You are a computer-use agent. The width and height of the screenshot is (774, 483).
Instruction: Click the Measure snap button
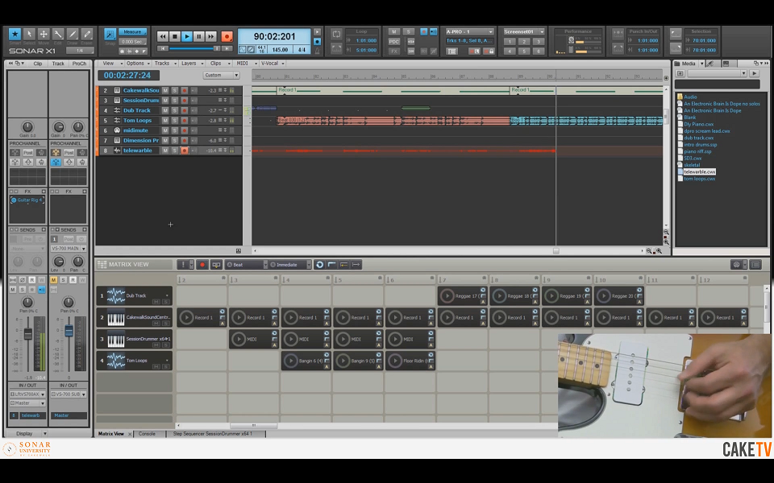[131, 32]
